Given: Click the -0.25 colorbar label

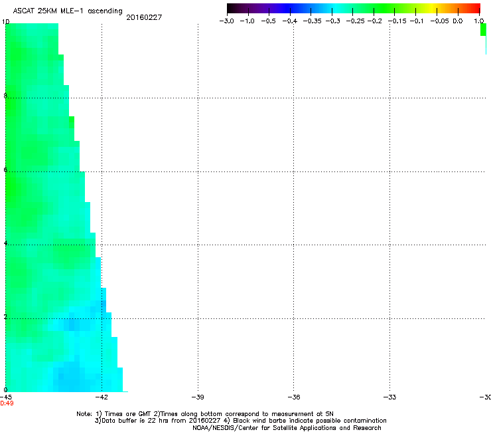Looking at the screenshot, I should 356,21.
